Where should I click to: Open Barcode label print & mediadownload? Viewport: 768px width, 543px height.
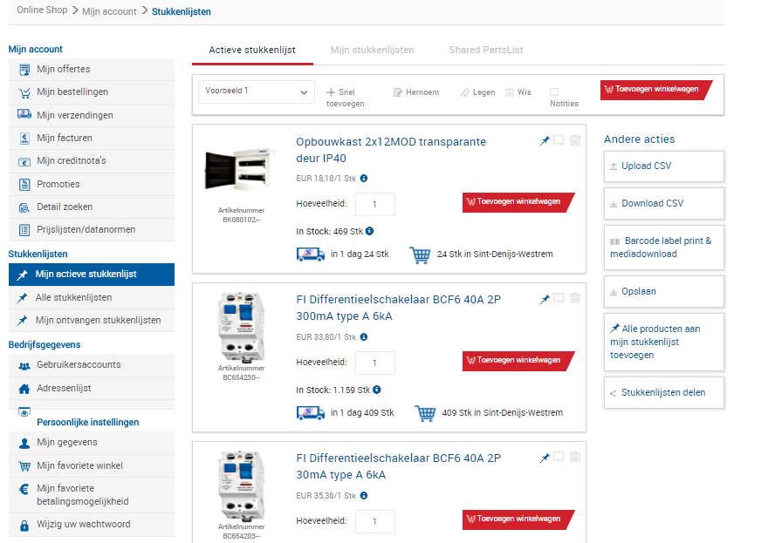click(663, 248)
